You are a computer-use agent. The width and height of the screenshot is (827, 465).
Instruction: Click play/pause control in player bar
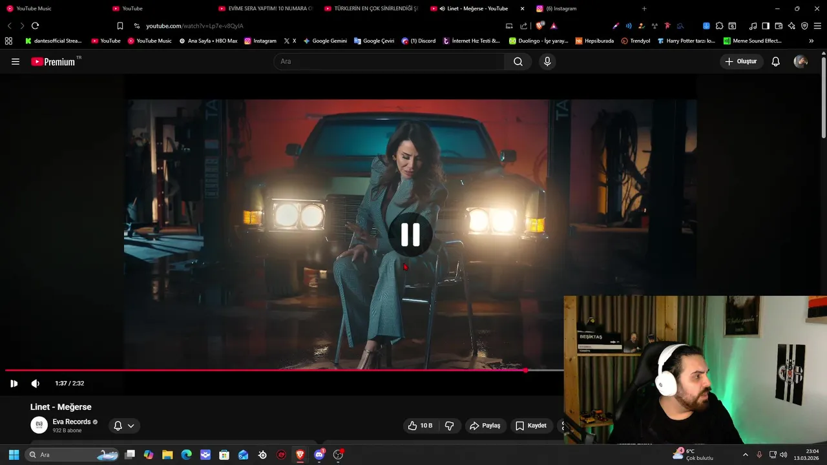14,384
